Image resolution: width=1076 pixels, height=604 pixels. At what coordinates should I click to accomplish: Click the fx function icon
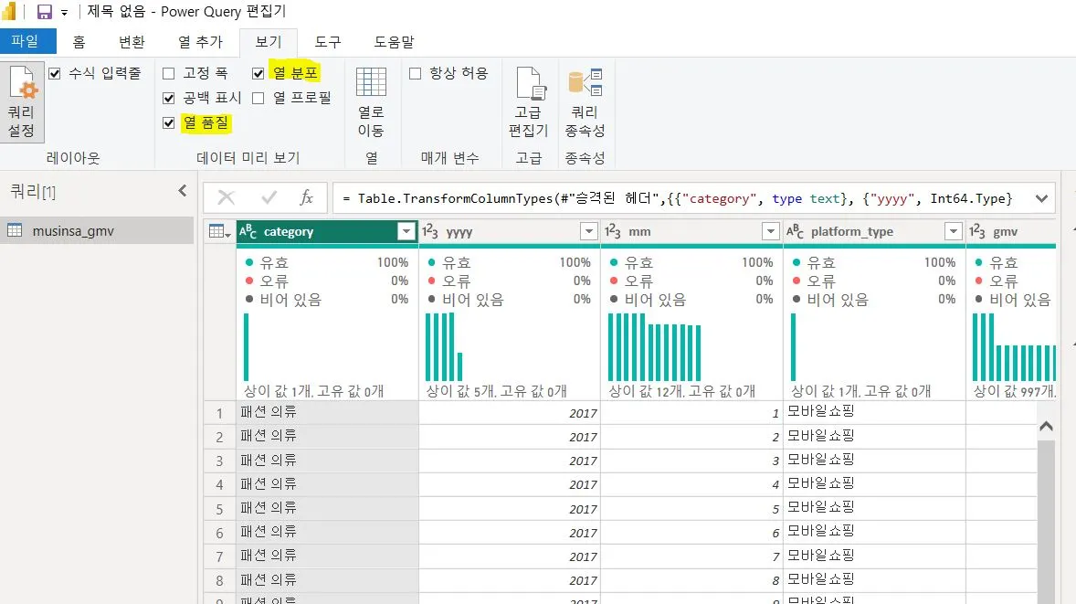[x=307, y=197]
